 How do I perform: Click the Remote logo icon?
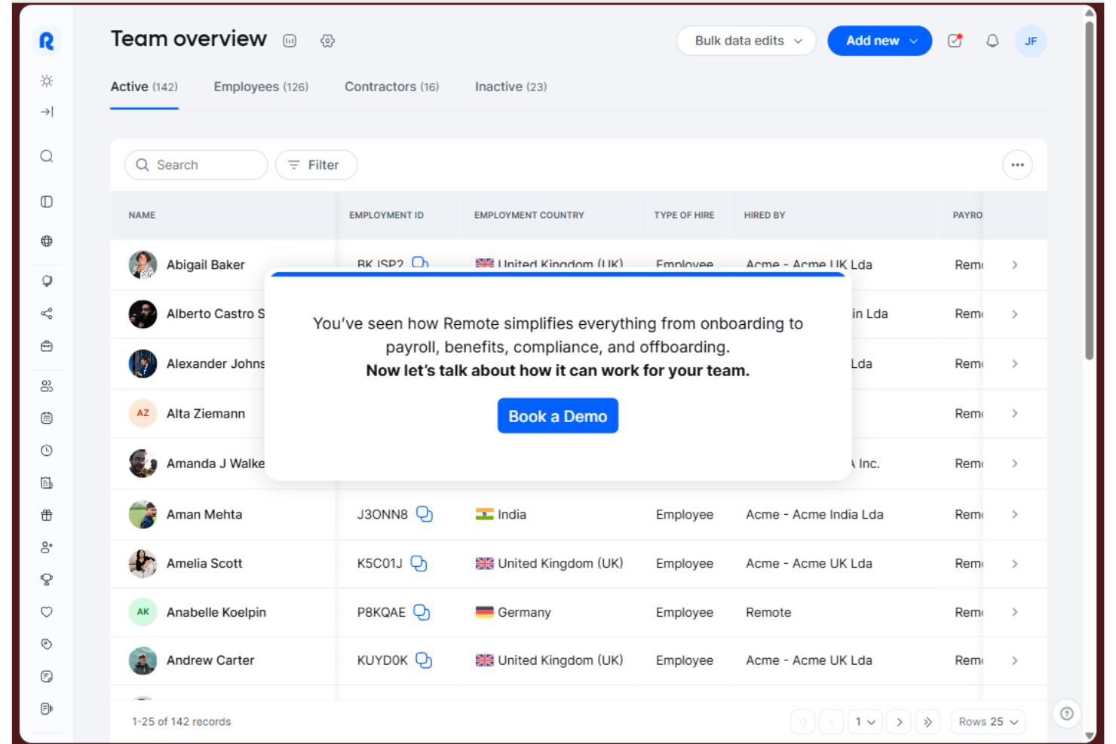pos(47,41)
